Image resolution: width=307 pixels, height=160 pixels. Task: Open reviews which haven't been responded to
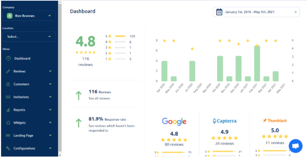112,128
